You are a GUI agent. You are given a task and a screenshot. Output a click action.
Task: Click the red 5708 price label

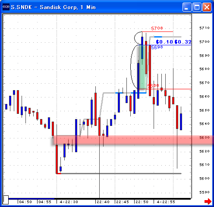point(157,28)
